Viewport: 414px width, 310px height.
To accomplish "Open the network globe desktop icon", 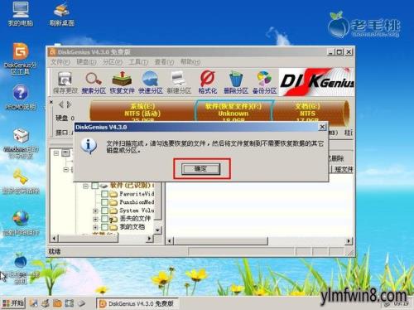I will click(21, 223).
